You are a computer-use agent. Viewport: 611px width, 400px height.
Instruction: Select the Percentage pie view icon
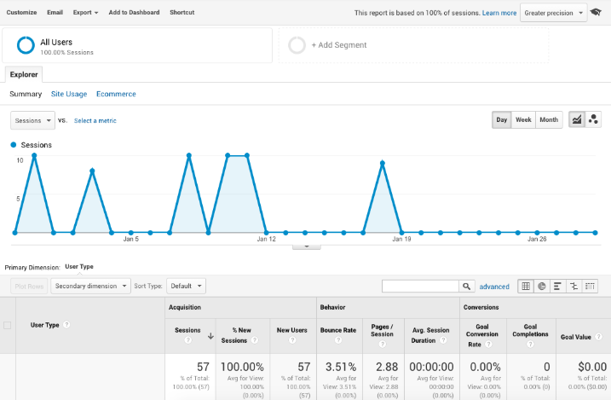tap(542, 287)
